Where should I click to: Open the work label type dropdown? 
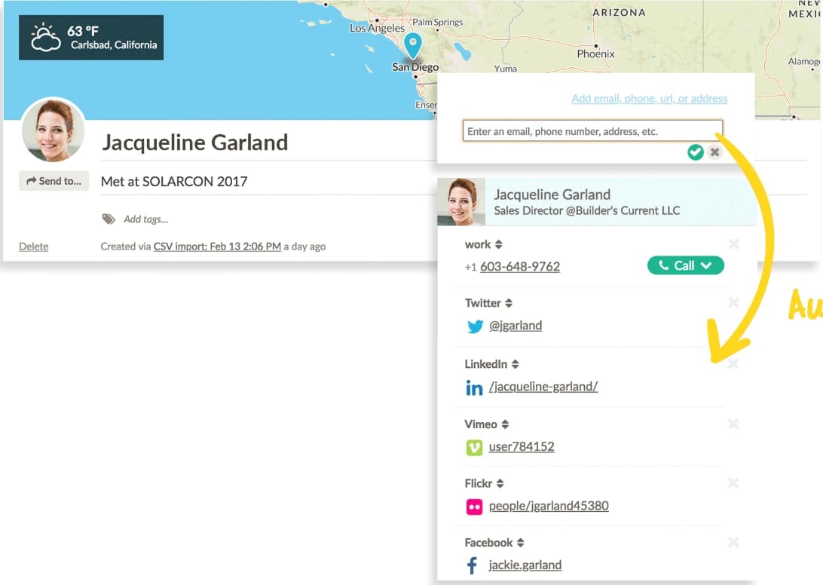tap(499, 244)
